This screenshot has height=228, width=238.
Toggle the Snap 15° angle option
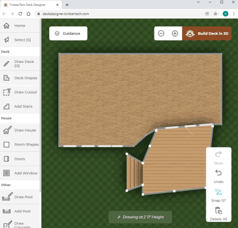218,196
